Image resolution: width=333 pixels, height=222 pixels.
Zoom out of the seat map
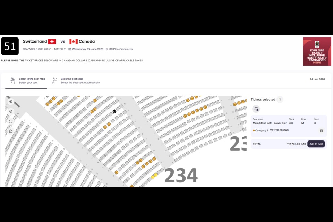[x=11, y=111]
